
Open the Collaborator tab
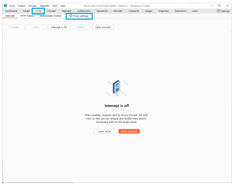point(84,11)
